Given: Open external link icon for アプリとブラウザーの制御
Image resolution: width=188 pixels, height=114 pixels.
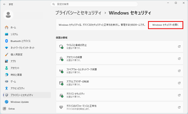Looking at the screenshot, I should click(x=179, y=83).
